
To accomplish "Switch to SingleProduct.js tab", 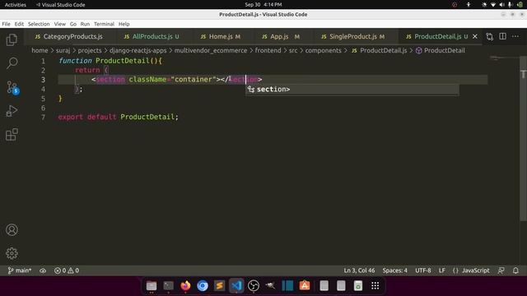I will point(353,36).
